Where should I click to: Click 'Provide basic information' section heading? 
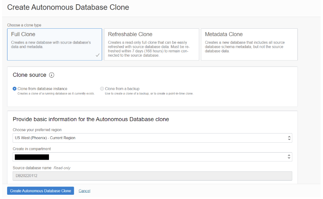point(91,119)
